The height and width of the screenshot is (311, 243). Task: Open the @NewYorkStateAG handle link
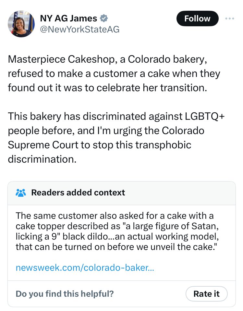tap(80, 29)
